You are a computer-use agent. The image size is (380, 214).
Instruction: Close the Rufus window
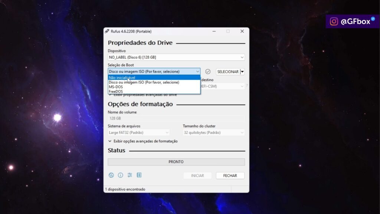[x=242, y=31]
